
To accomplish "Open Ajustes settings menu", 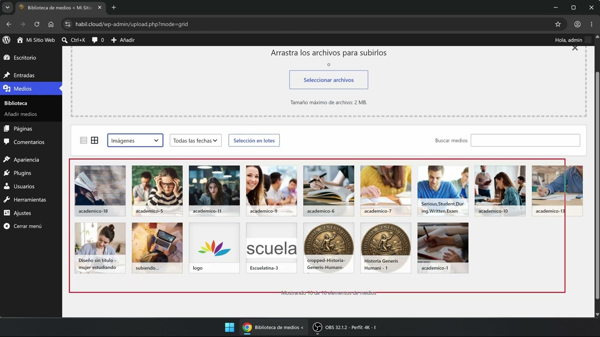I will (x=31, y=213).
